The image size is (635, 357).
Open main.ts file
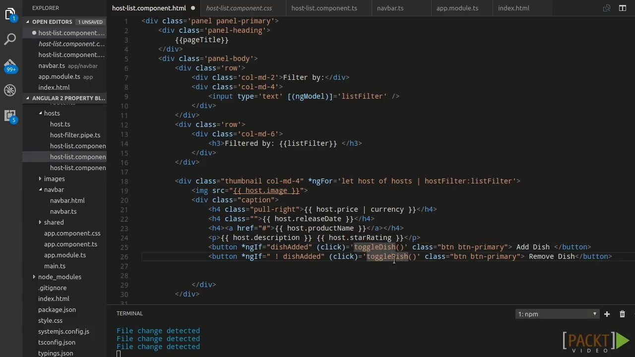coord(55,266)
